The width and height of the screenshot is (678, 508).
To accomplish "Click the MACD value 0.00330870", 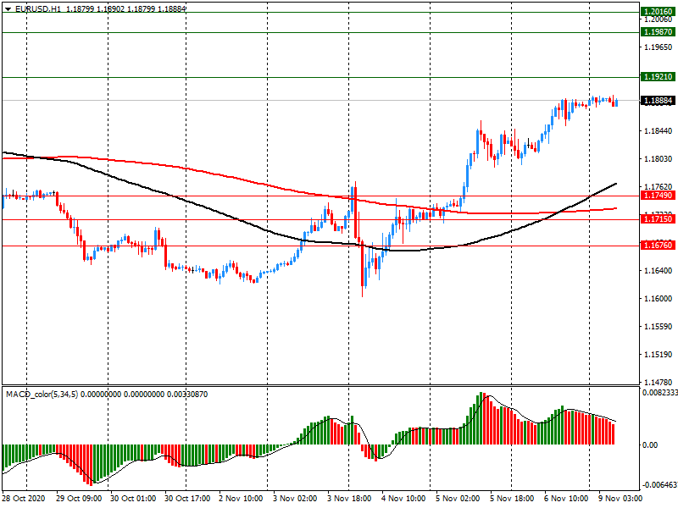I will [187, 395].
